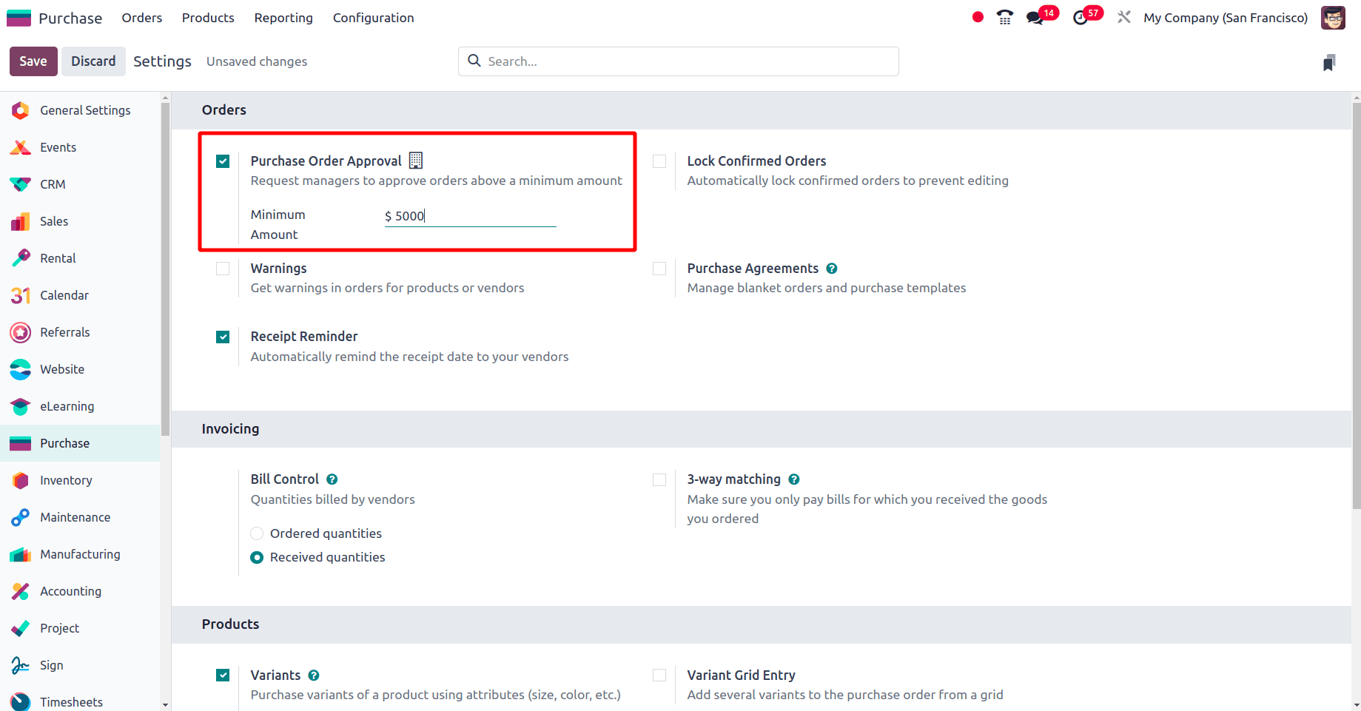Select Accounting settings in sidebar
1361x711 pixels.
point(80,591)
